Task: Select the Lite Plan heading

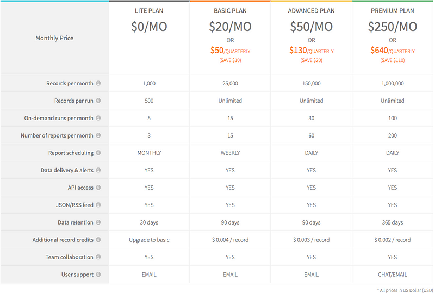Action: click(149, 11)
